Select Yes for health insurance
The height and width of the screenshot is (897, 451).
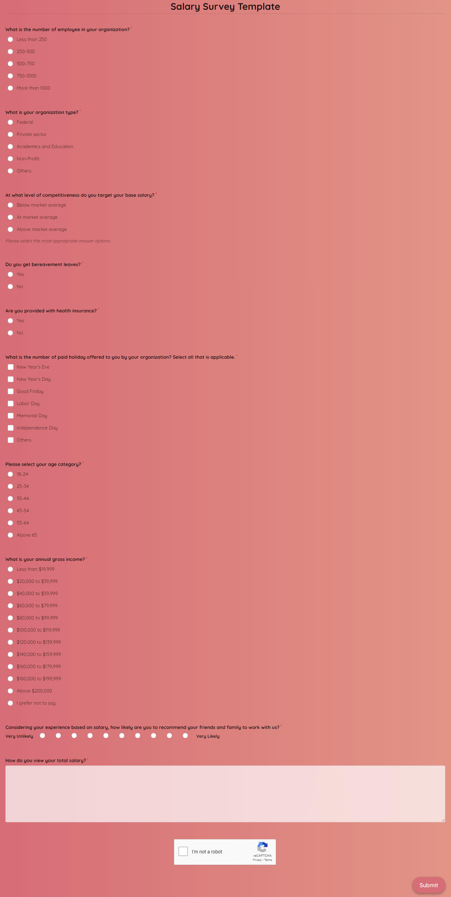[10, 321]
